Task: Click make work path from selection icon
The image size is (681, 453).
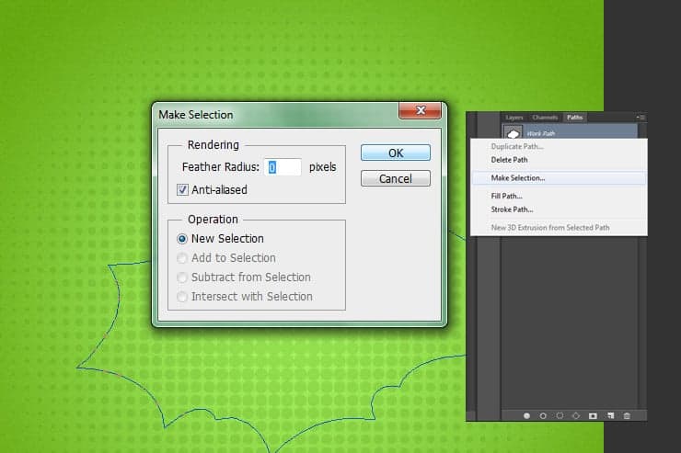Action: 576,415
